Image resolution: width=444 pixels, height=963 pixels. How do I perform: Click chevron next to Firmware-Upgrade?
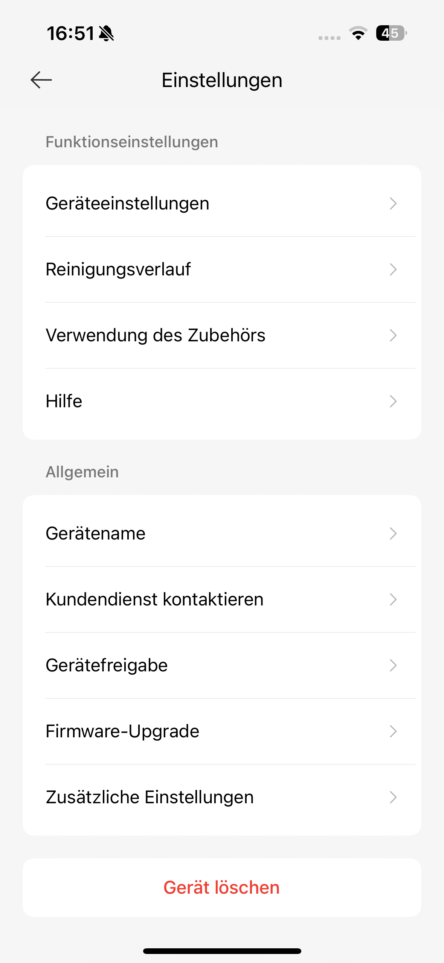(x=393, y=731)
